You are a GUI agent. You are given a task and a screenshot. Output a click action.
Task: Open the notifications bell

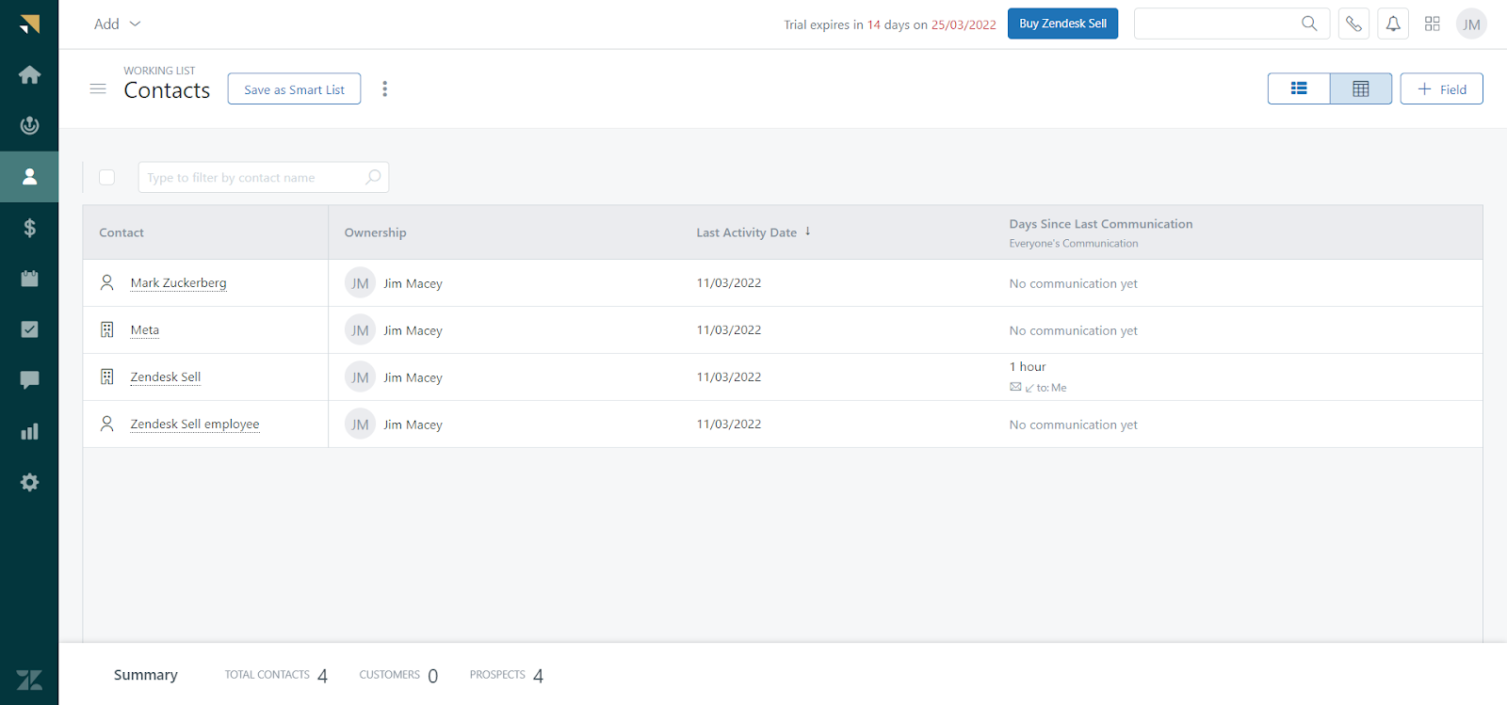point(1393,24)
